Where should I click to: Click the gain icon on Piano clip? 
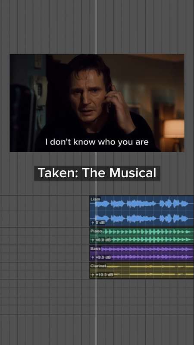pos(93,240)
